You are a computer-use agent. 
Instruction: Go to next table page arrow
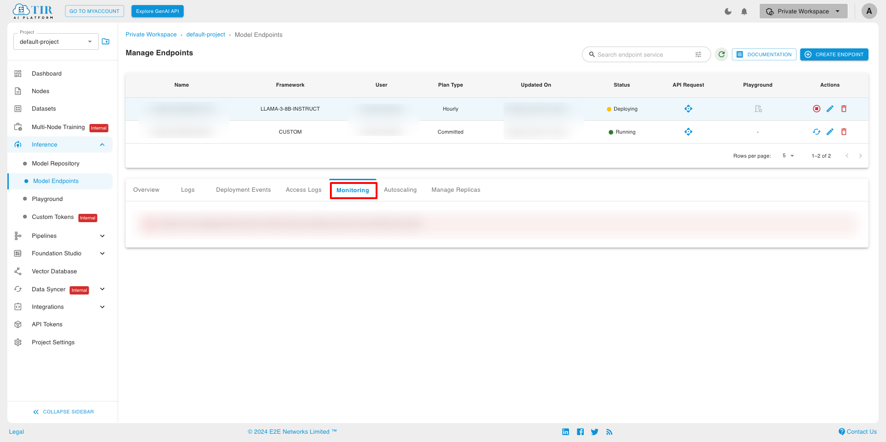860,156
